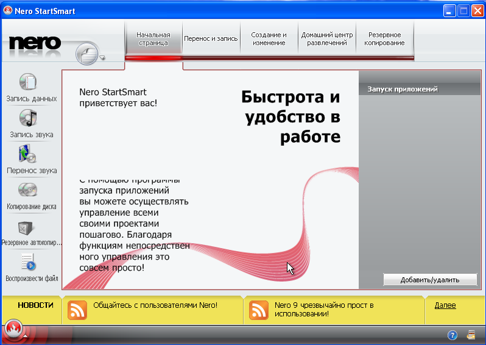This screenshot has width=486, height=345.
Task: Open news Общайтесь с пользователями Nero!
Action: (155, 305)
